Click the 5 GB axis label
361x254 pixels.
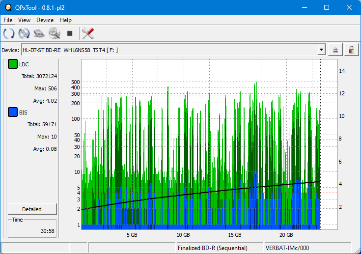coord(132,235)
